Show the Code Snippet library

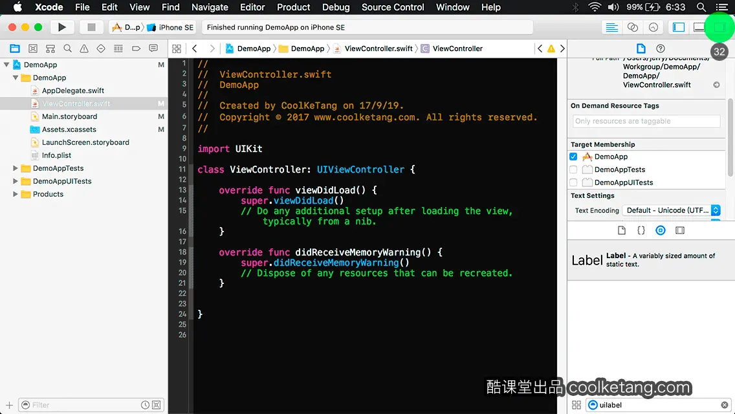click(641, 230)
